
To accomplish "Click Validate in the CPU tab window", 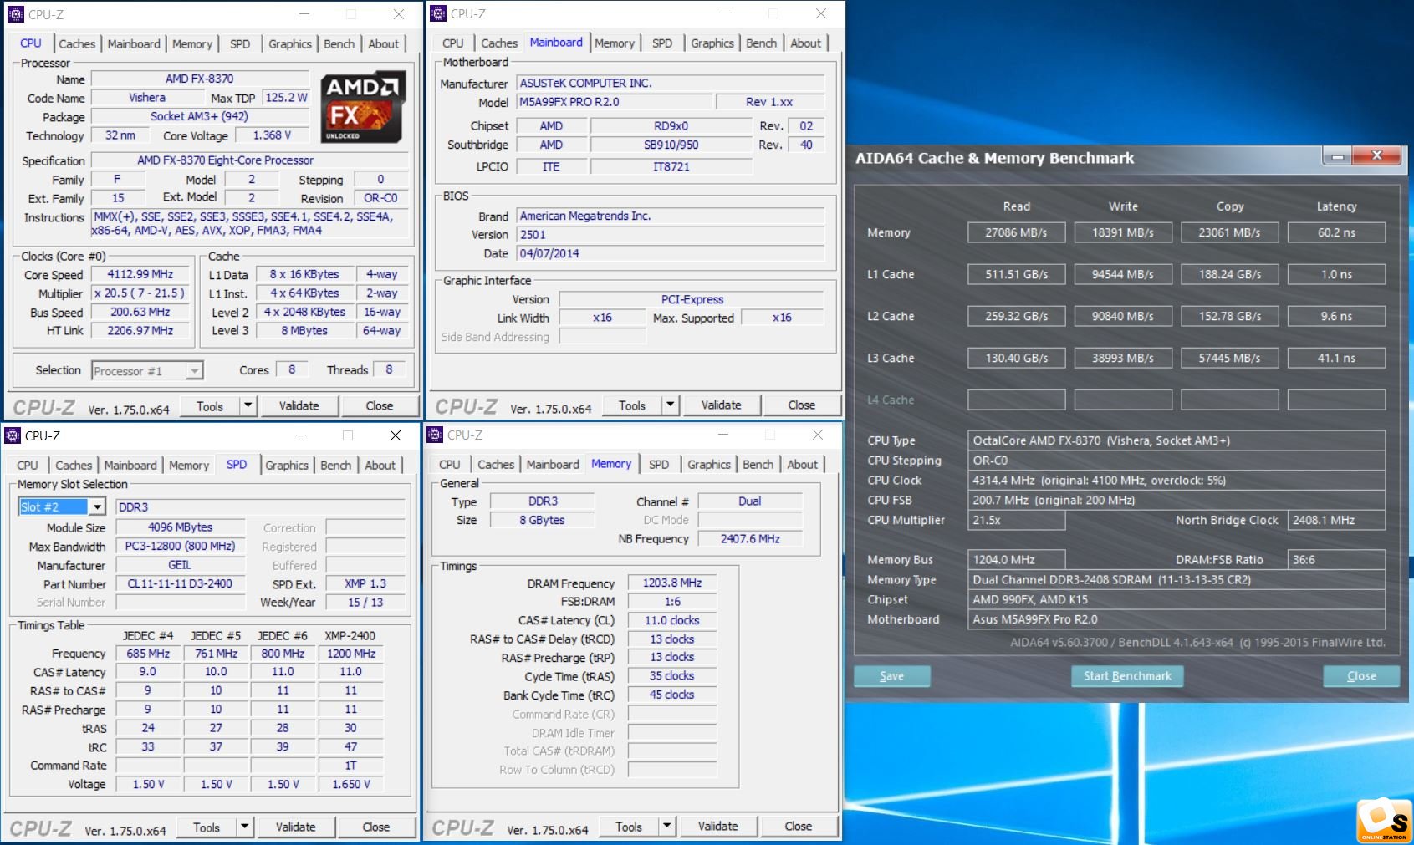I will pos(299,405).
